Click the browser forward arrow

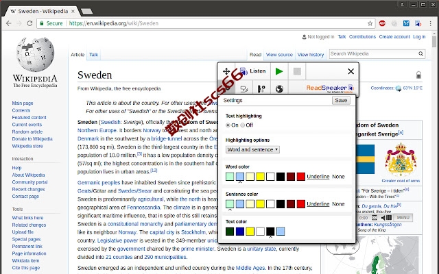point(19,23)
